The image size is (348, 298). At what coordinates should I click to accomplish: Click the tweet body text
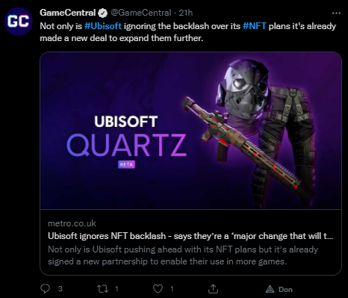188,32
